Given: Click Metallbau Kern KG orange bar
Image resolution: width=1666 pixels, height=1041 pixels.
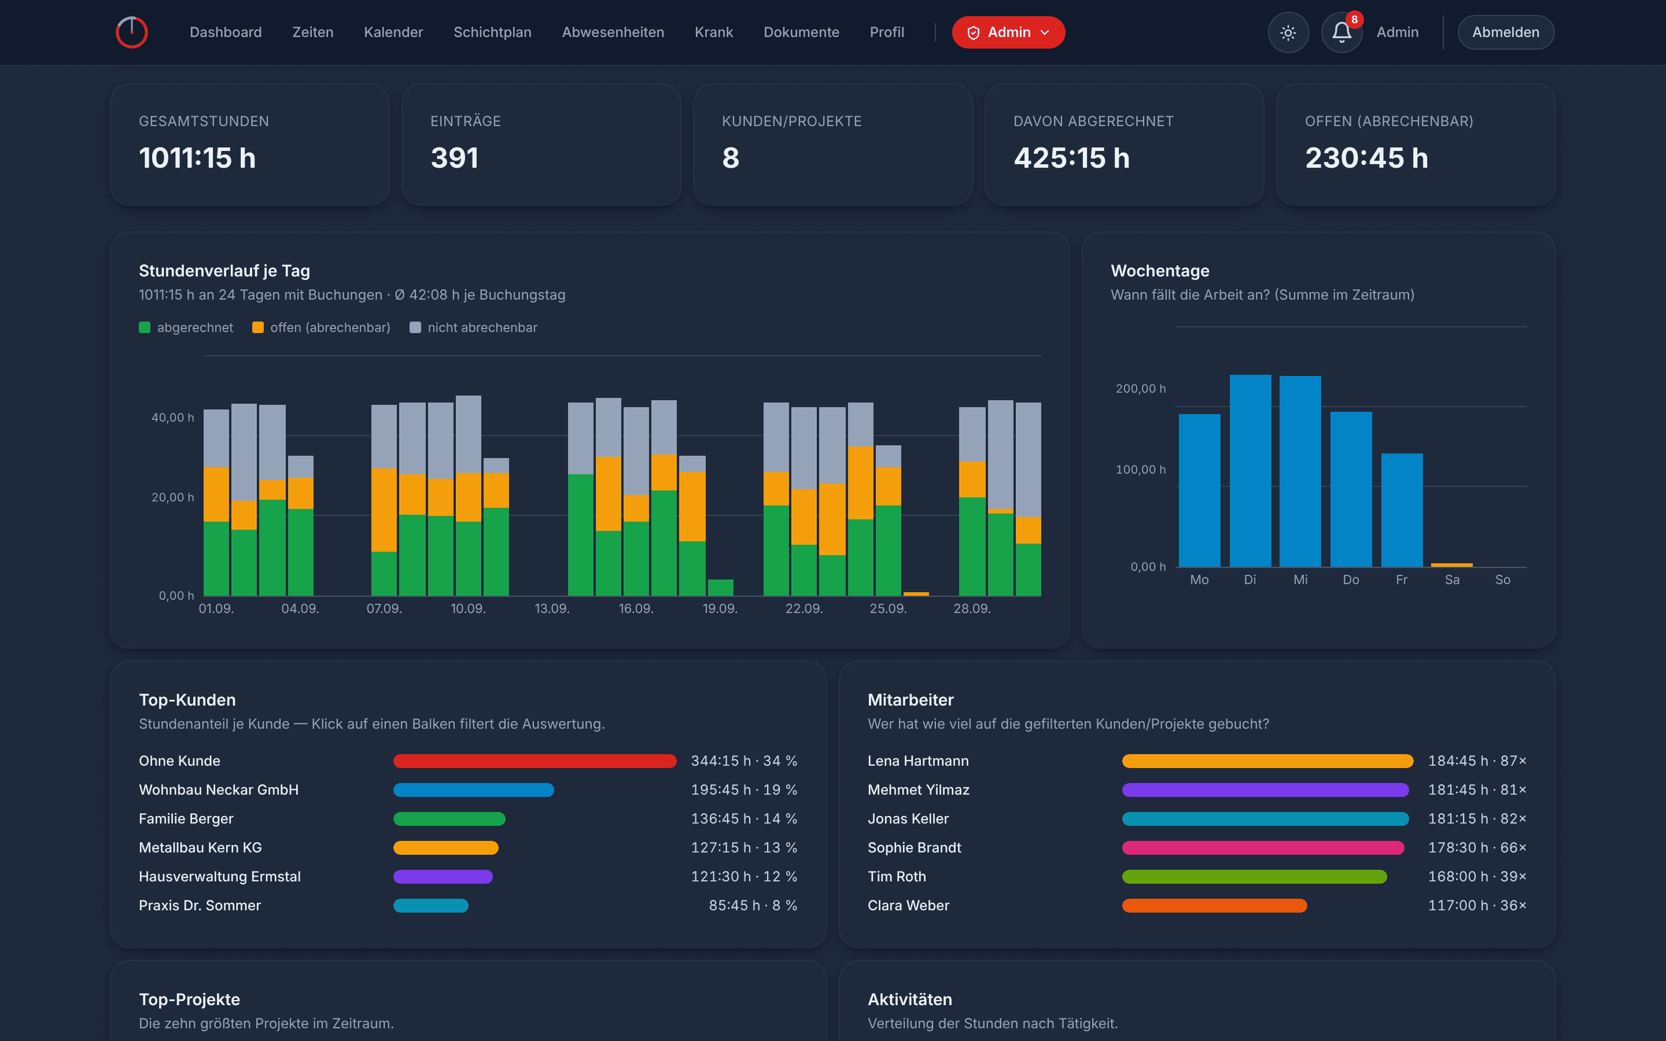Looking at the screenshot, I should pyautogui.click(x=446, y=847).
